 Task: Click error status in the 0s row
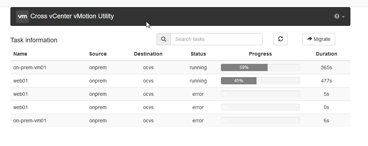point(198,107)
